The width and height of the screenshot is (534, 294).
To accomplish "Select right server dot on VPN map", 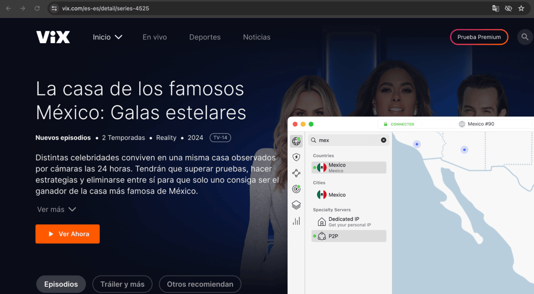I will pos(464,149).
